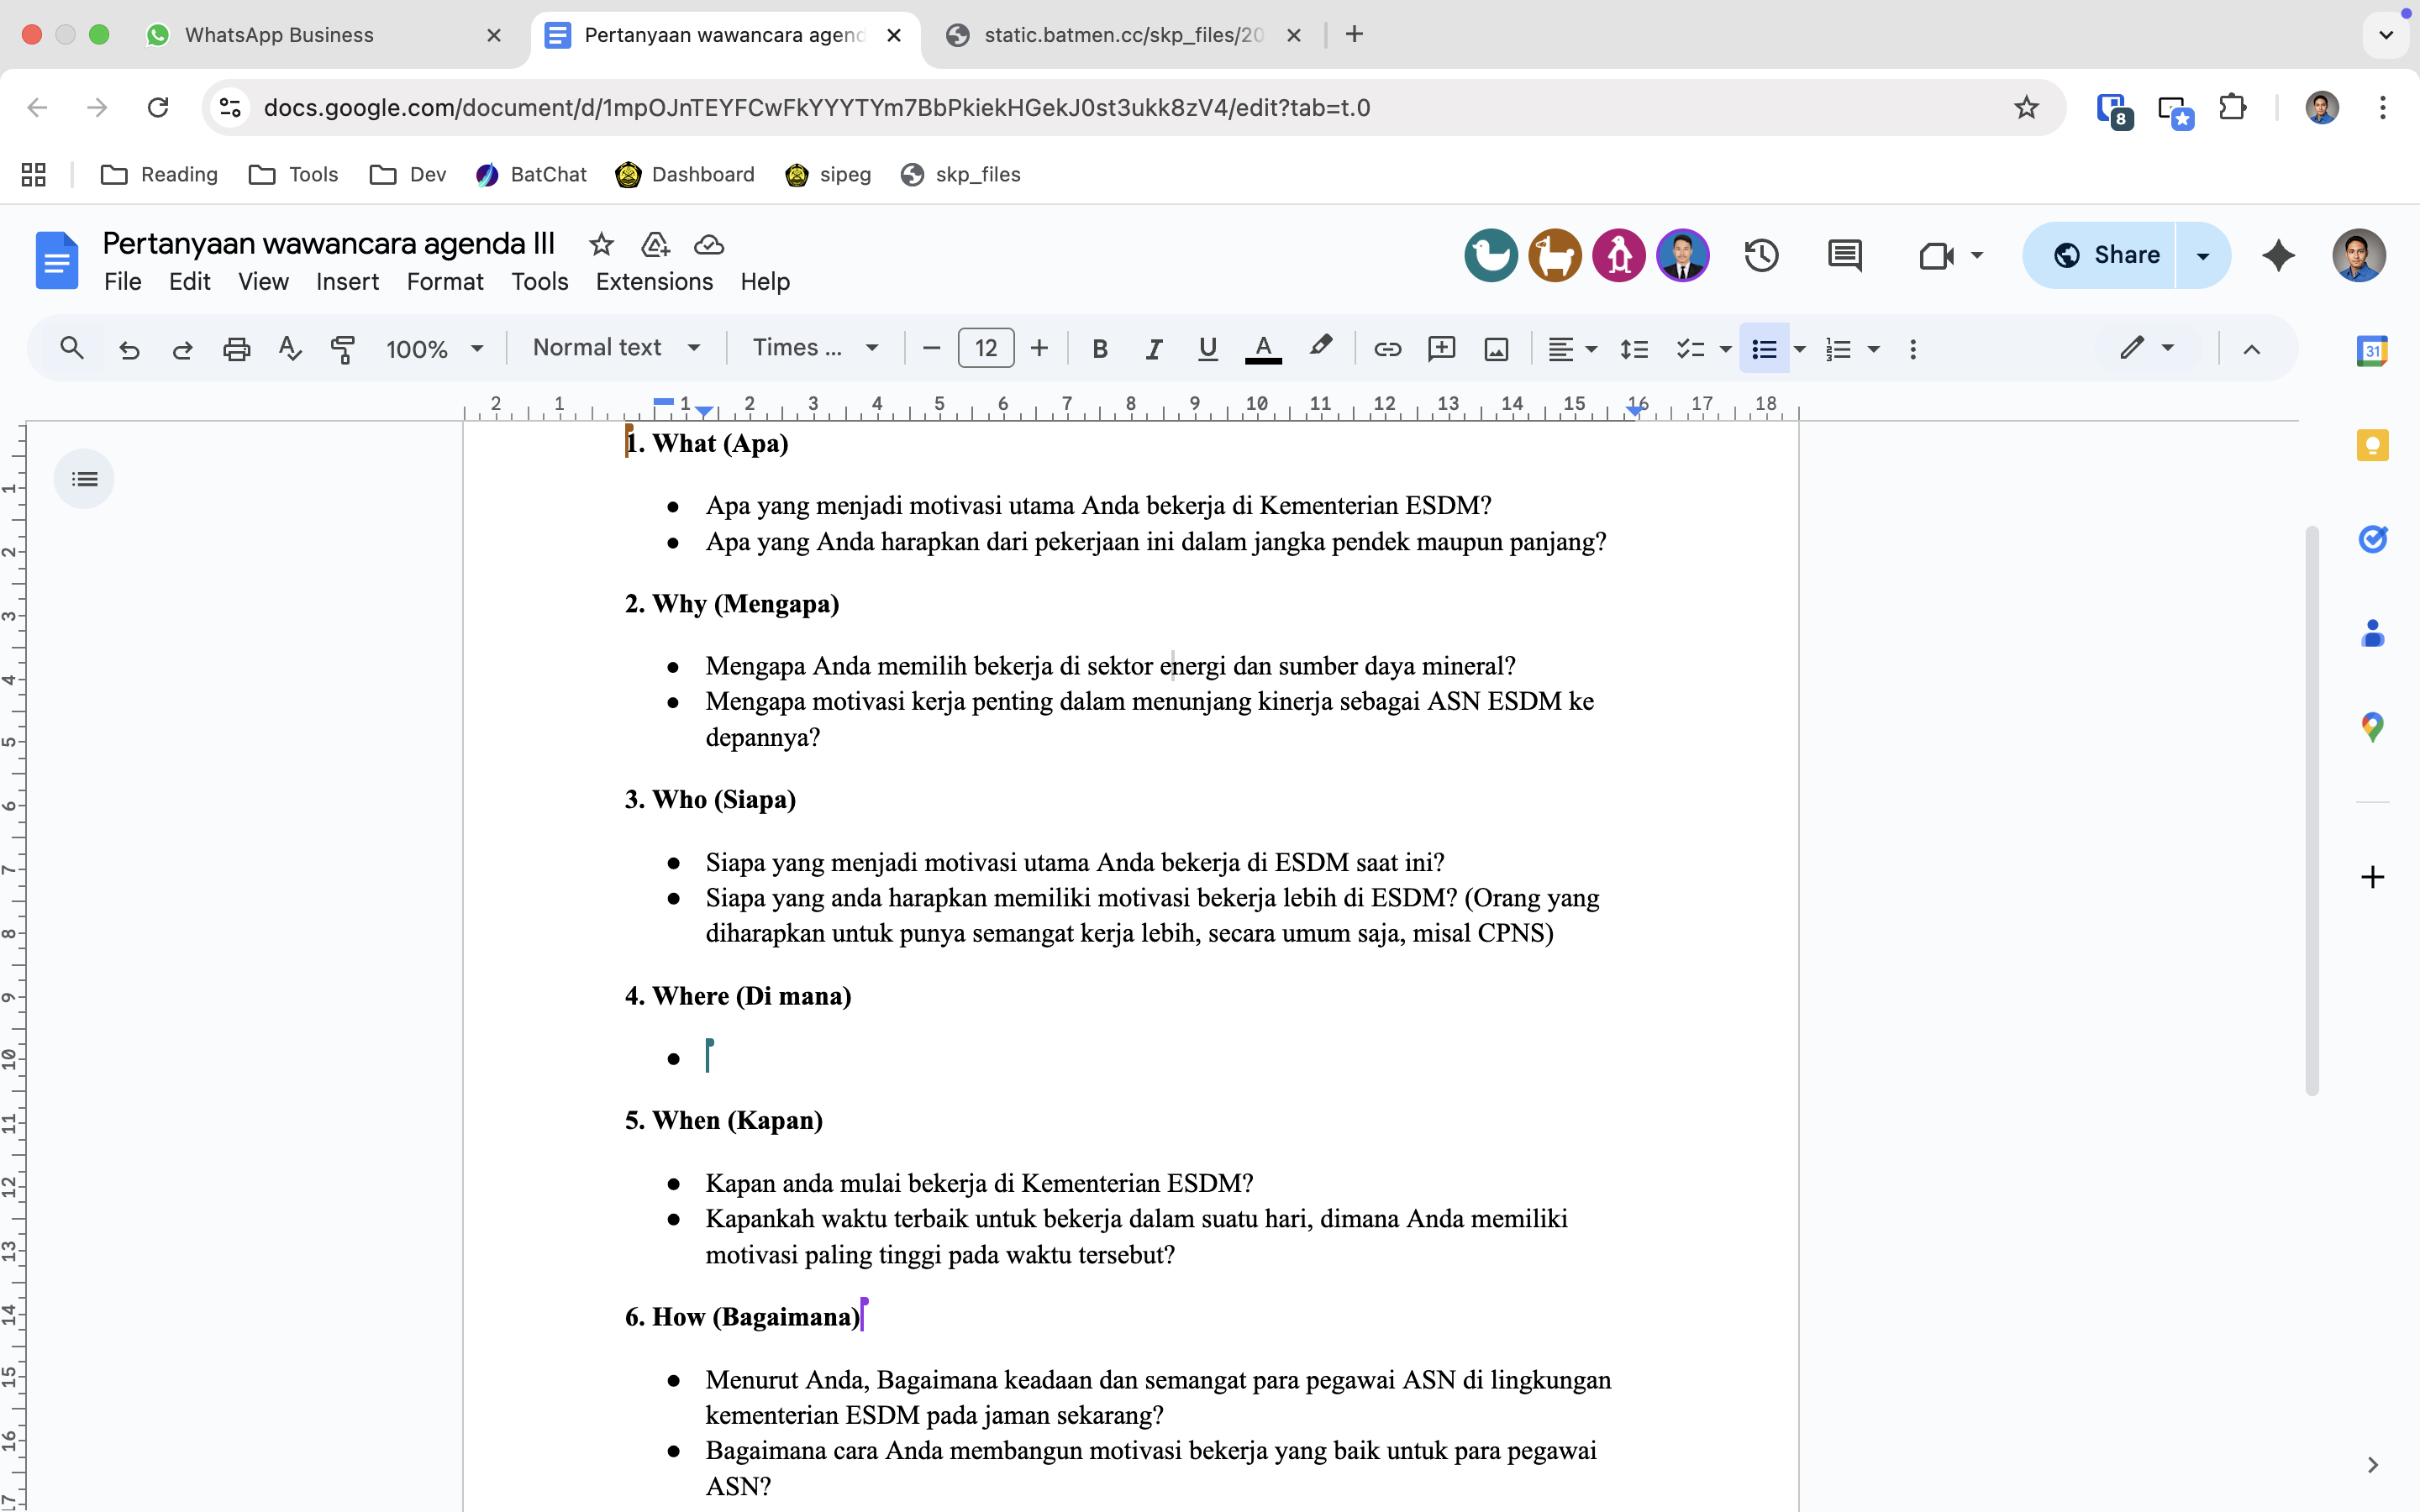This screenshot has height=1512, width=2420.
Task: Open the document outline sidebar icon
Action: tap(85, 479)
